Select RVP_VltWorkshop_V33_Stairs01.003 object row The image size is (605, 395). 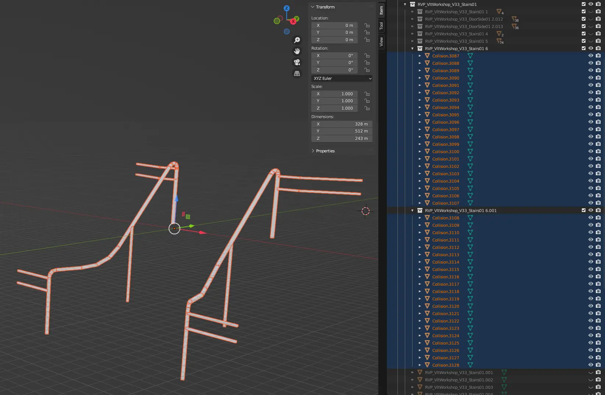459,387
